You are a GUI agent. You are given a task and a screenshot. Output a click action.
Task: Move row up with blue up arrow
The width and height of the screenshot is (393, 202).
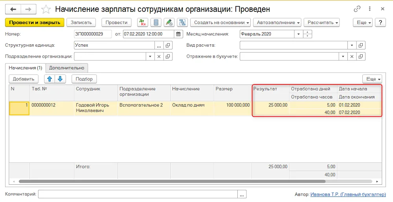point(50,79)
